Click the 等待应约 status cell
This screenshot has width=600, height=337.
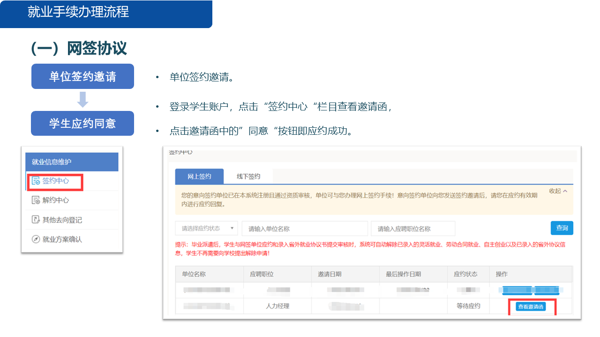[x=467, y=306]
